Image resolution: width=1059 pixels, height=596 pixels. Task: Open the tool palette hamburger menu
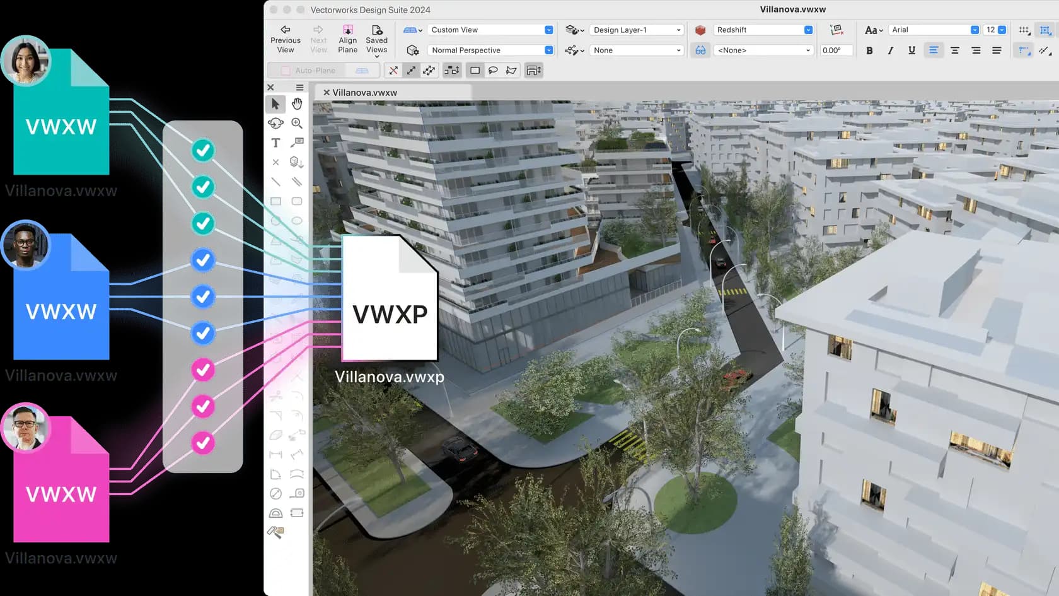click(x=300, y=88)
